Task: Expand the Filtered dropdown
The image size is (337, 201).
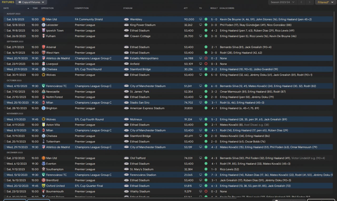Action: (x=325, y=2)
